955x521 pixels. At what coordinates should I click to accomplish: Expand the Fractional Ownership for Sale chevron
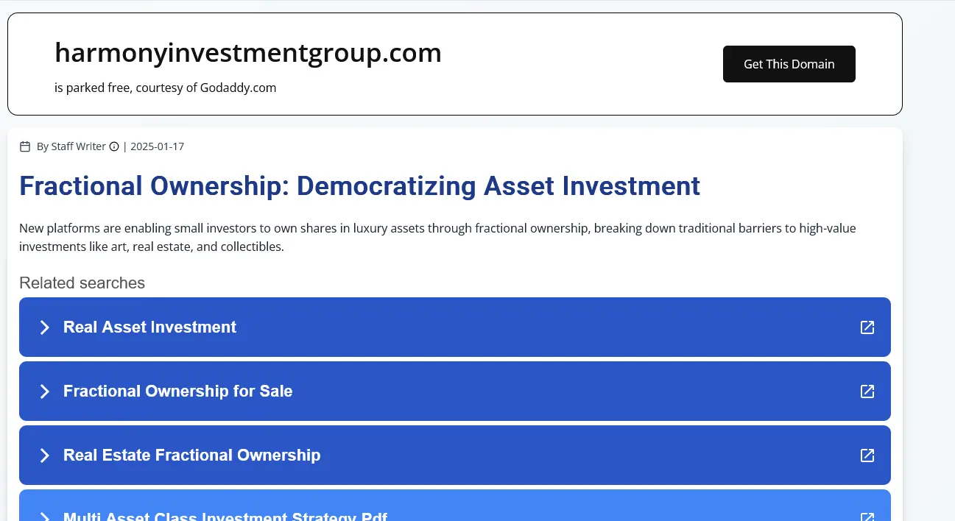click(44, 391)
